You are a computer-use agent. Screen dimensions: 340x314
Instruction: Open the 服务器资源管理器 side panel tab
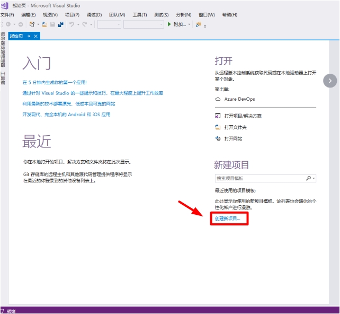[3, 49]
